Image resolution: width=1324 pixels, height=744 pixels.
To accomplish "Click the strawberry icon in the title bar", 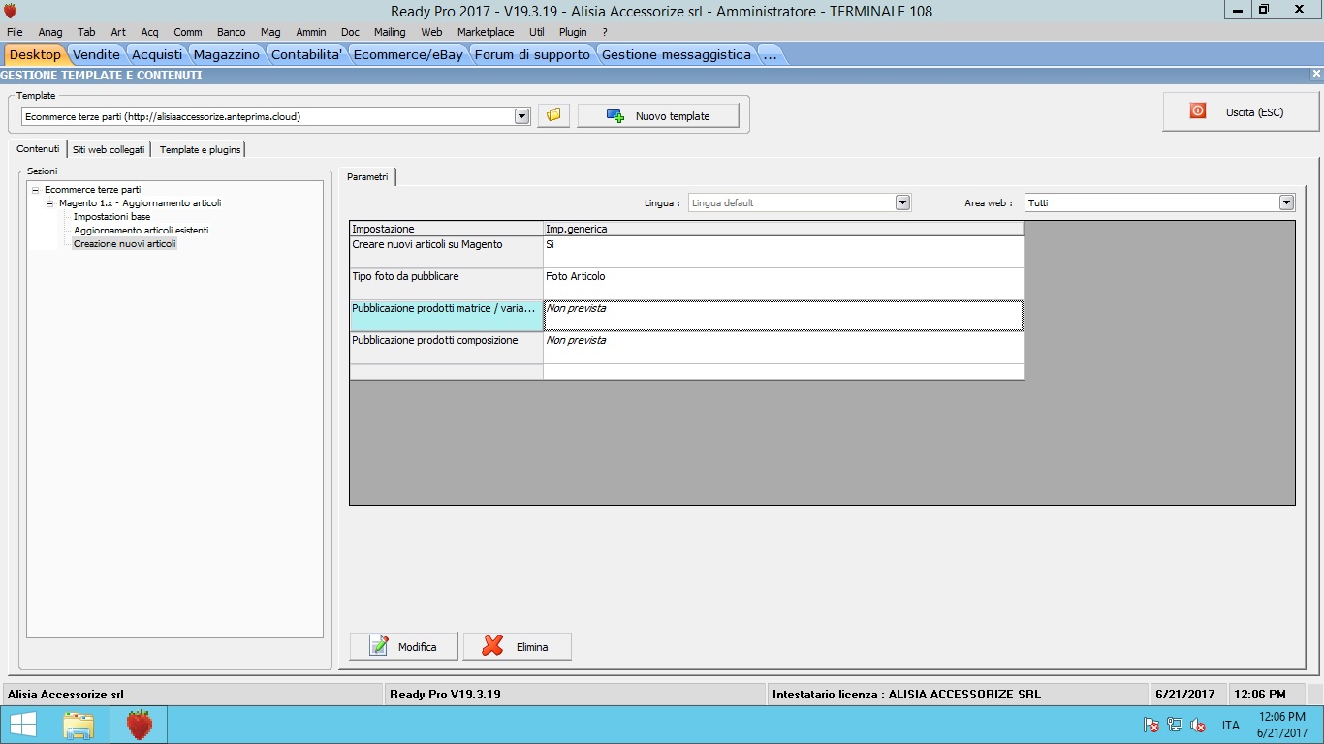I will click(x=11, y=11).
